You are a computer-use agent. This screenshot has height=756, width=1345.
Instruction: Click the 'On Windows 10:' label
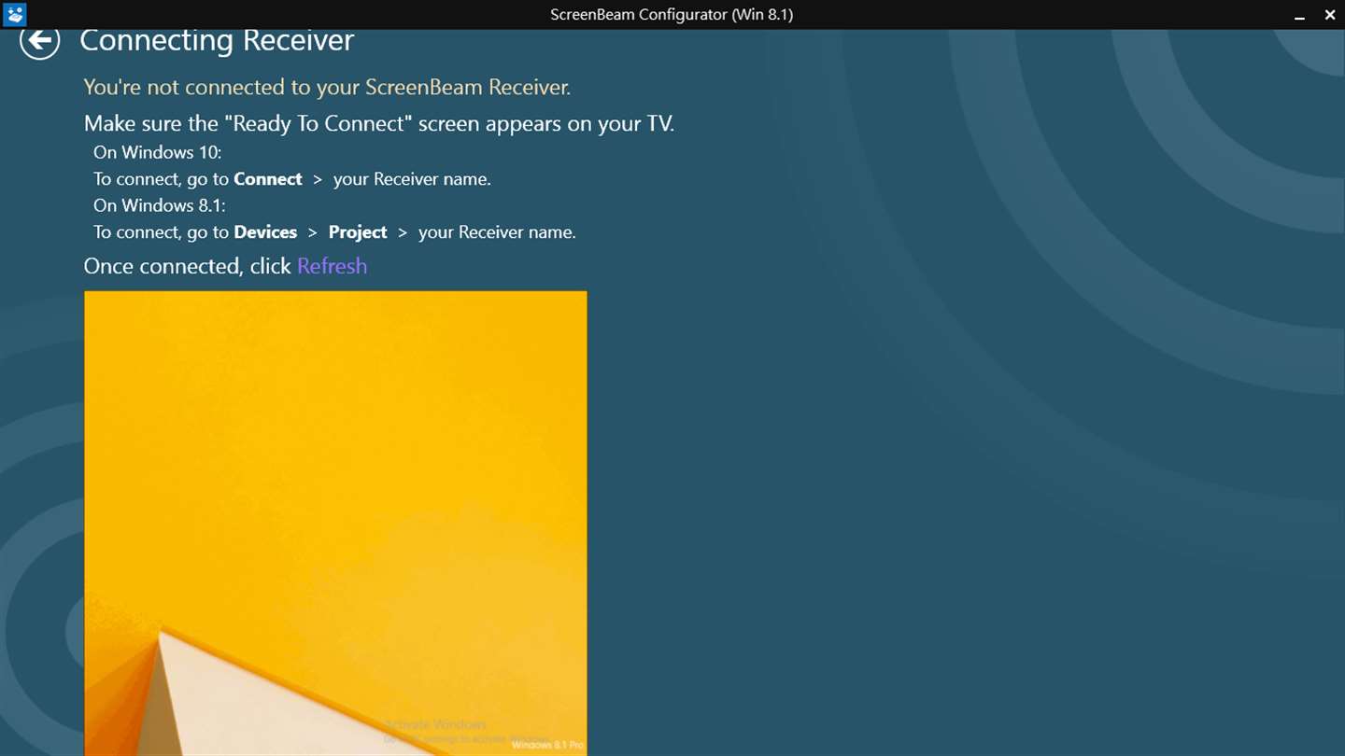click(157, 152)
